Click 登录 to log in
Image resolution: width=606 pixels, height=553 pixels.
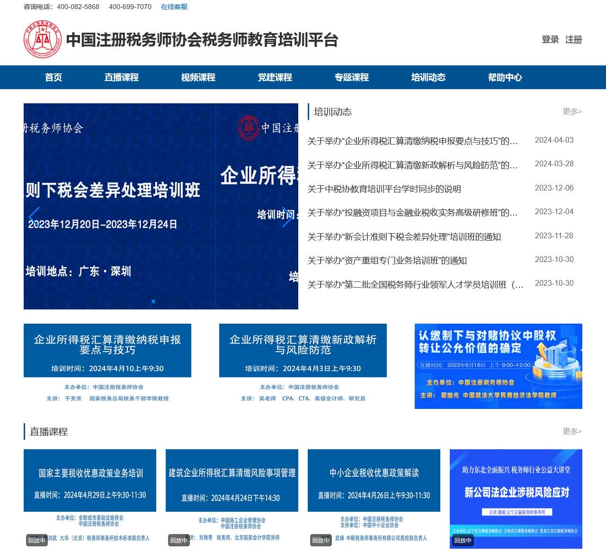click(x=550, y=39)
